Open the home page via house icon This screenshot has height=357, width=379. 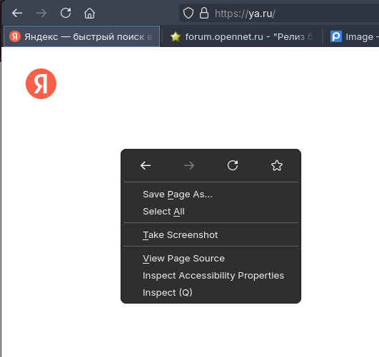coord(89,13)
